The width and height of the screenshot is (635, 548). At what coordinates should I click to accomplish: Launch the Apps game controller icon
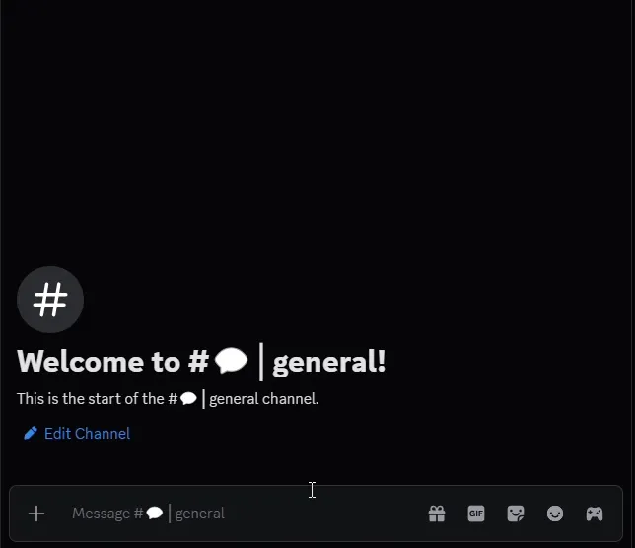click(595, 514)
